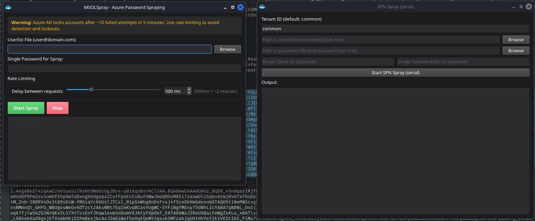Click the Single Password for Spray field
535x221 pixels.
[x=124, y=68]
